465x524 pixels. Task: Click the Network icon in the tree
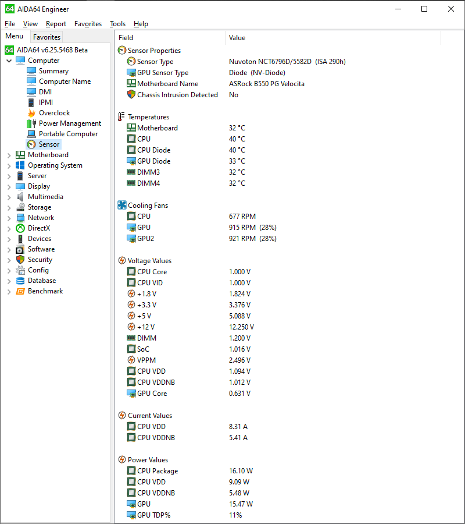[20, 218]
